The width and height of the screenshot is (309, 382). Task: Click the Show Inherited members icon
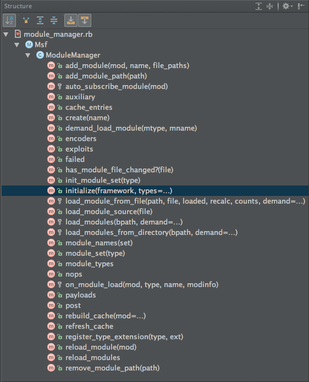(26, 20)
